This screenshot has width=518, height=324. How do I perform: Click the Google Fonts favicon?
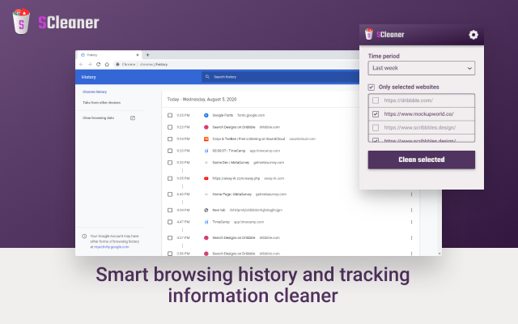click(x=206, y=115)
